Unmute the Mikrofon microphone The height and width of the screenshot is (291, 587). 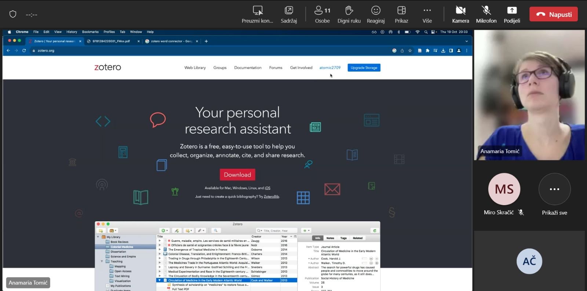pos(486,15)
